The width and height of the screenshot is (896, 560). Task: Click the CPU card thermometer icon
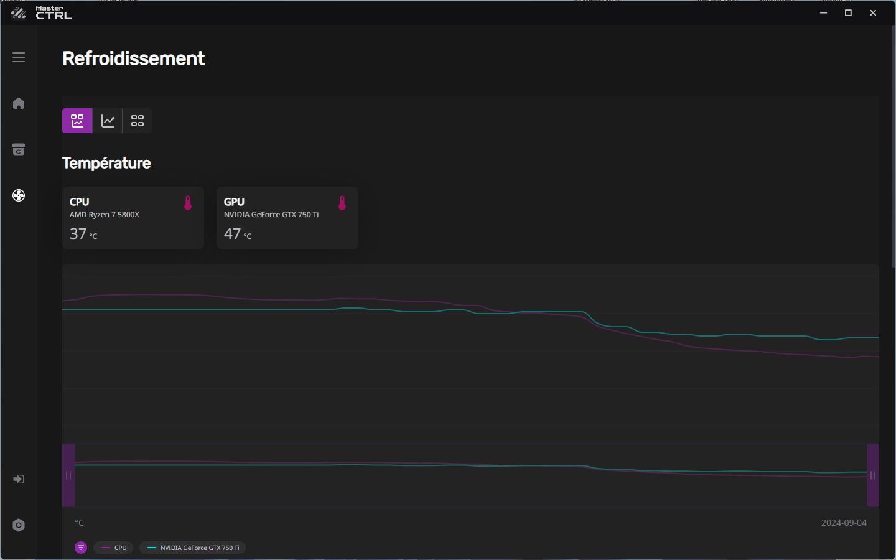coord(188,203)
